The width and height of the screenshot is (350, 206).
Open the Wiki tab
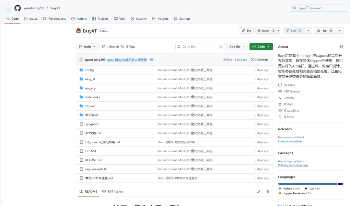(x=120, y=19)
